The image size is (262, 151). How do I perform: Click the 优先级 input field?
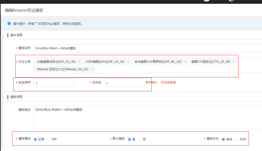[124, 83]
